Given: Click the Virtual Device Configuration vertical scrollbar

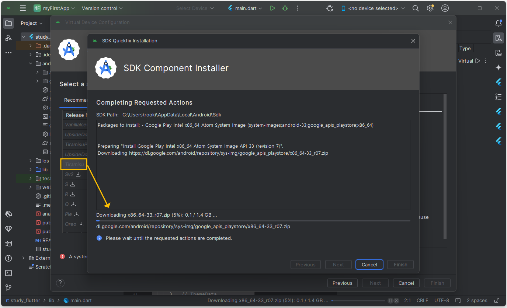Looking at the screenshot, I should 445,166.
